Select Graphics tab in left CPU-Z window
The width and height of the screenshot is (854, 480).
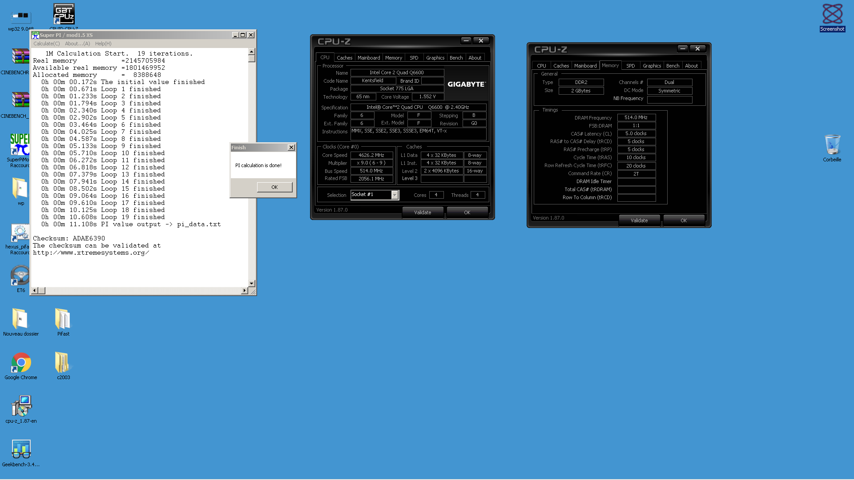point(435,58)
